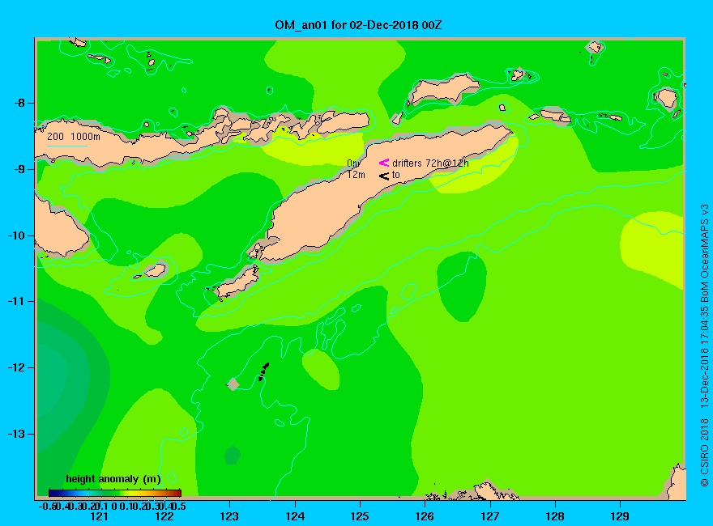Viewport: 713px width, 526px height.
Task: Click longitude label 122
Action: (x=164, y=516)
